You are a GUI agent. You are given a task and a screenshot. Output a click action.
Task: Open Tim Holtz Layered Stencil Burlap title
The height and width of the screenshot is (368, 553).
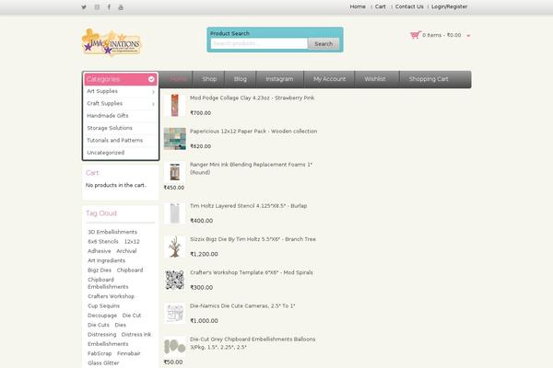tap(248, 206)
